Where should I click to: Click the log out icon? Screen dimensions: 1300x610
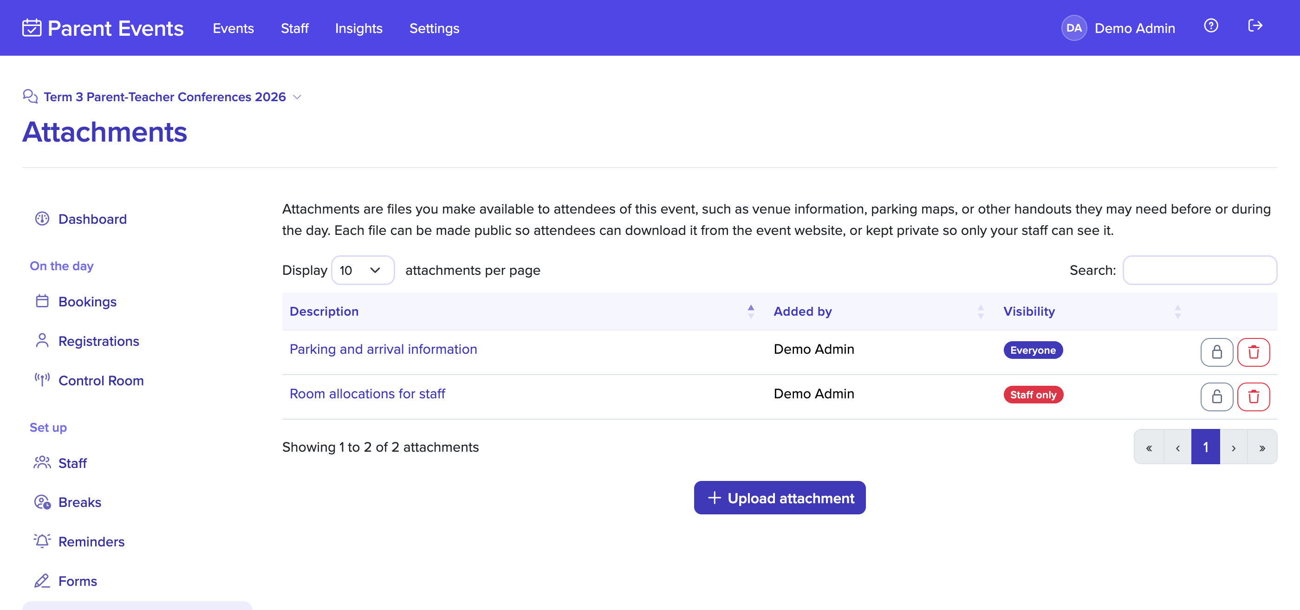point(1255,26)
